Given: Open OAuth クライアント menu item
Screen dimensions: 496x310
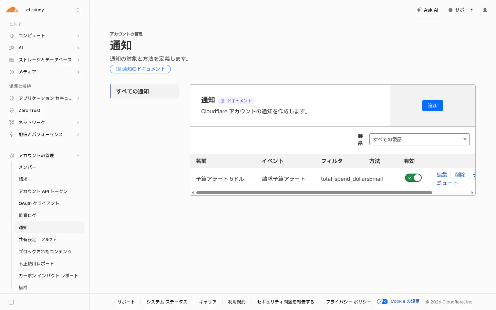Looking at the screenshot, I should click(49, 203).
